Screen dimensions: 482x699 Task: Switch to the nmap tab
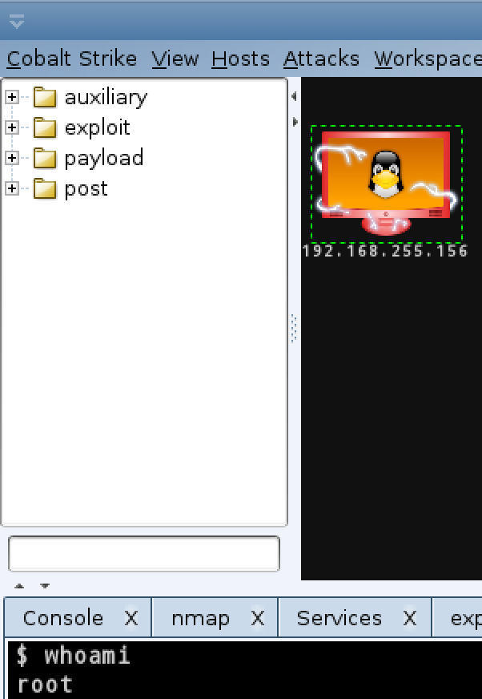pyautogui.click(x=201, y=618)
